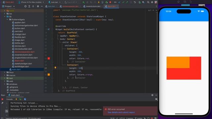The height and width of the screenshot is (119, 212).
Task: Open chatgpt.dart file
Action: pyautogui.click(x=20, y=34)
